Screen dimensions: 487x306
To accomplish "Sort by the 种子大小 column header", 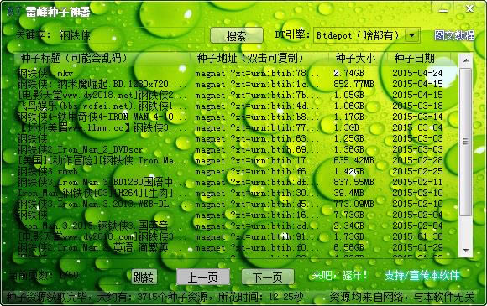I will tap(358, 59).
